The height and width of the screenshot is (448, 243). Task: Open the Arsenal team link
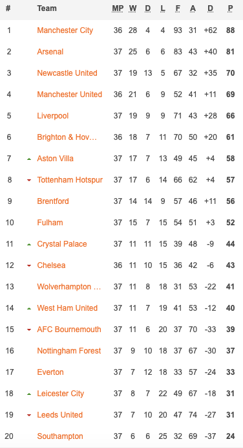click(50, 51)
